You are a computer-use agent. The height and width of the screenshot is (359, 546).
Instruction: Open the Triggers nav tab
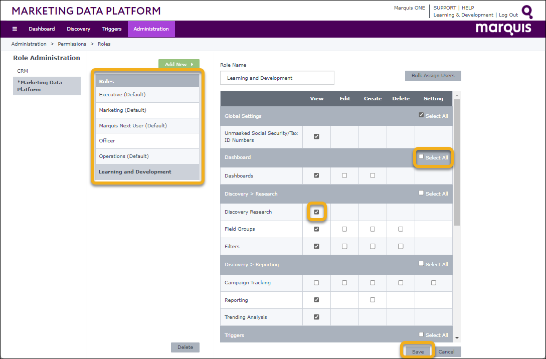point(112,29)
